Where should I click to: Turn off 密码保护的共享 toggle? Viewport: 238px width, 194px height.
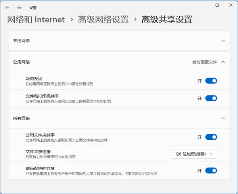(211, 171)
